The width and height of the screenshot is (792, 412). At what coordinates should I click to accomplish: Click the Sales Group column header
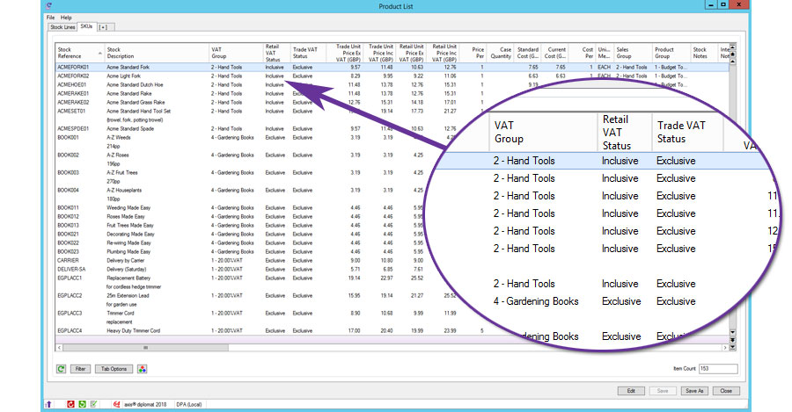[633, 53]
